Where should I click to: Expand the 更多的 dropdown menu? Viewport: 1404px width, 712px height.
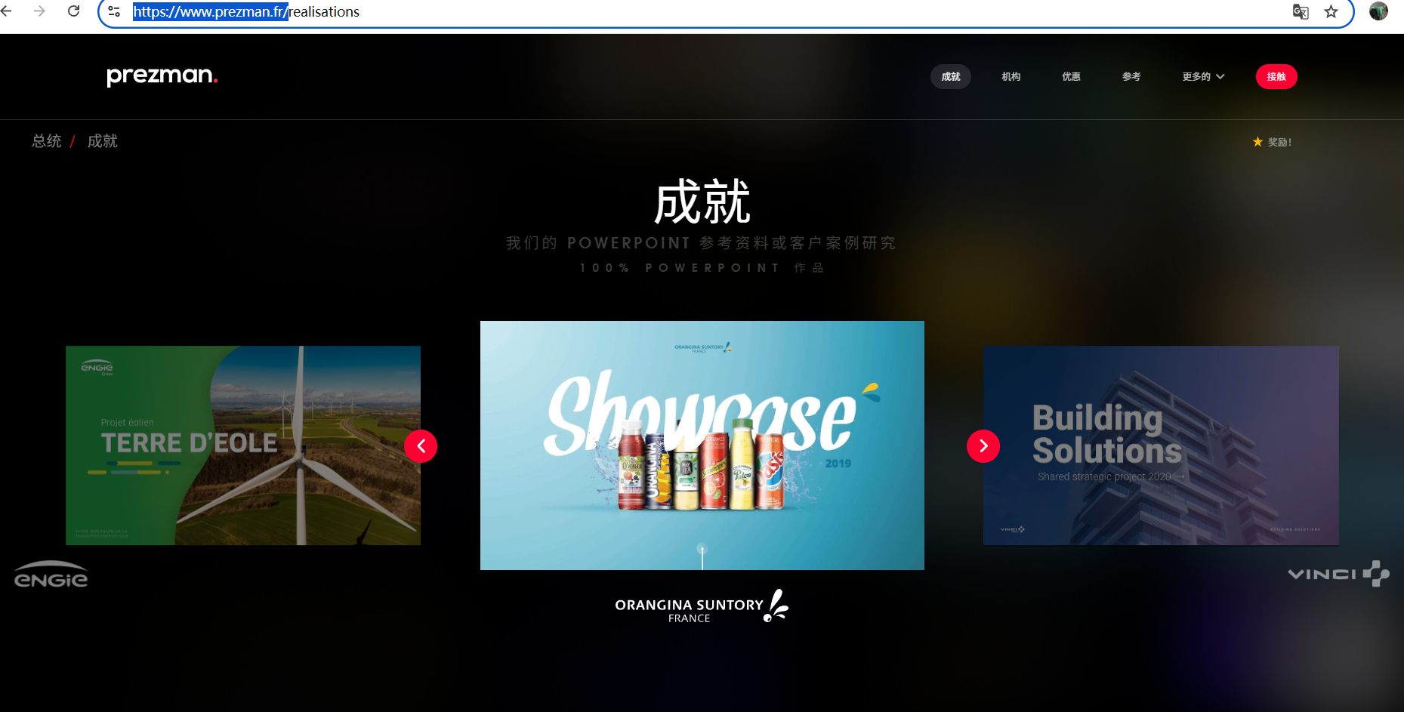coord(1203,76)
